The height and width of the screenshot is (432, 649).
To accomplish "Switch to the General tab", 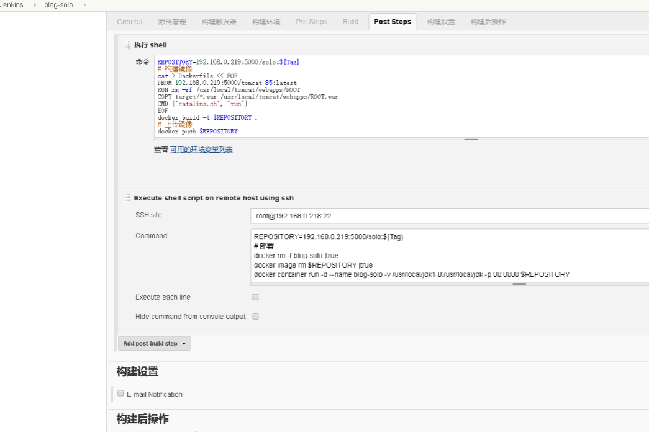I will pos(129,22).
